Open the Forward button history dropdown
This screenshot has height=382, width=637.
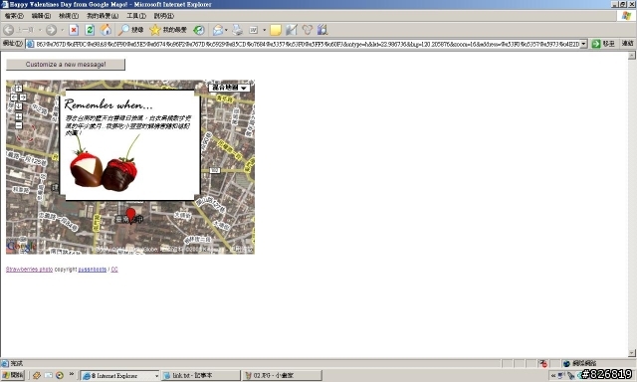coord(62,30)
